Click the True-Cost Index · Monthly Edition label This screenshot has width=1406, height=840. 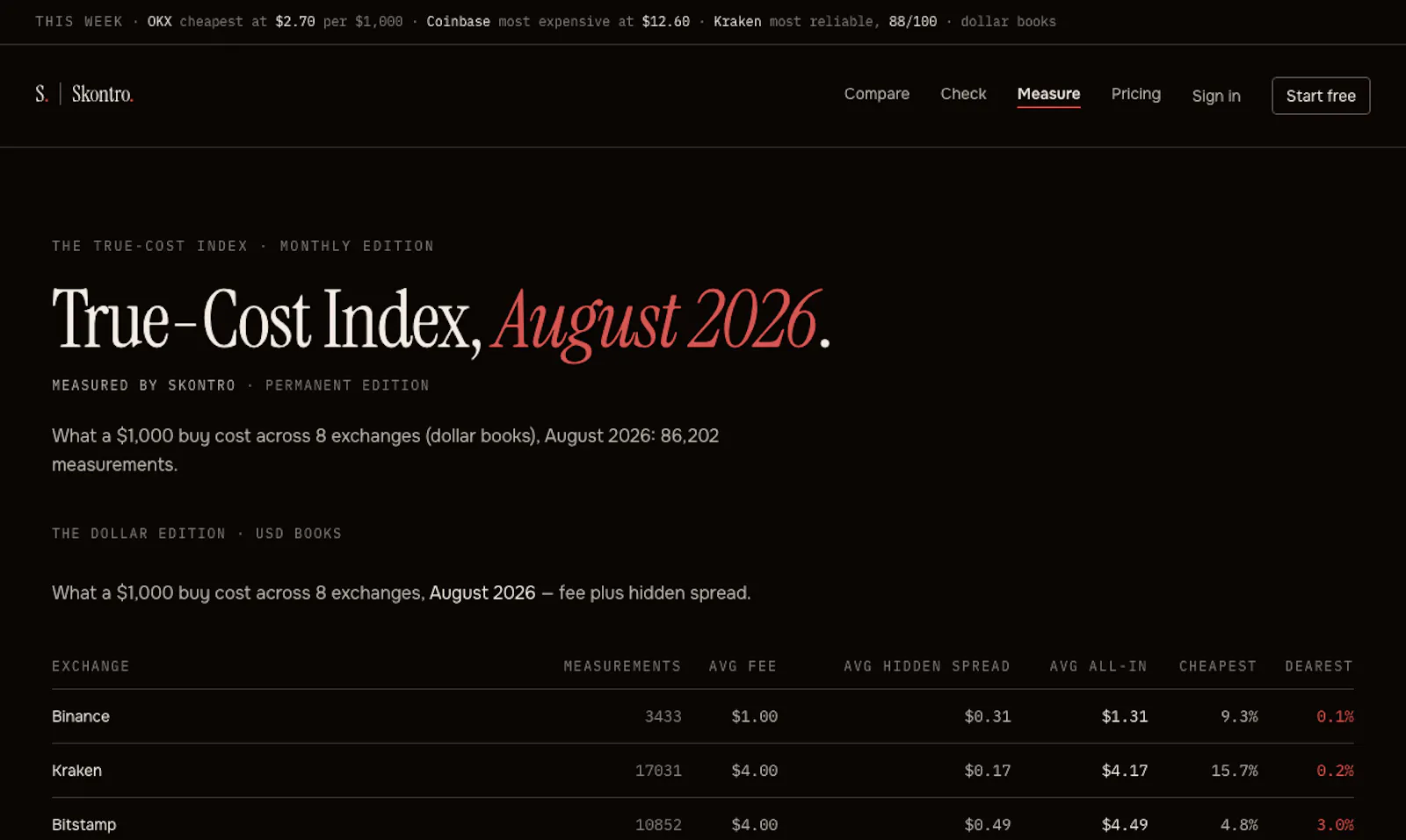point(243,246)
